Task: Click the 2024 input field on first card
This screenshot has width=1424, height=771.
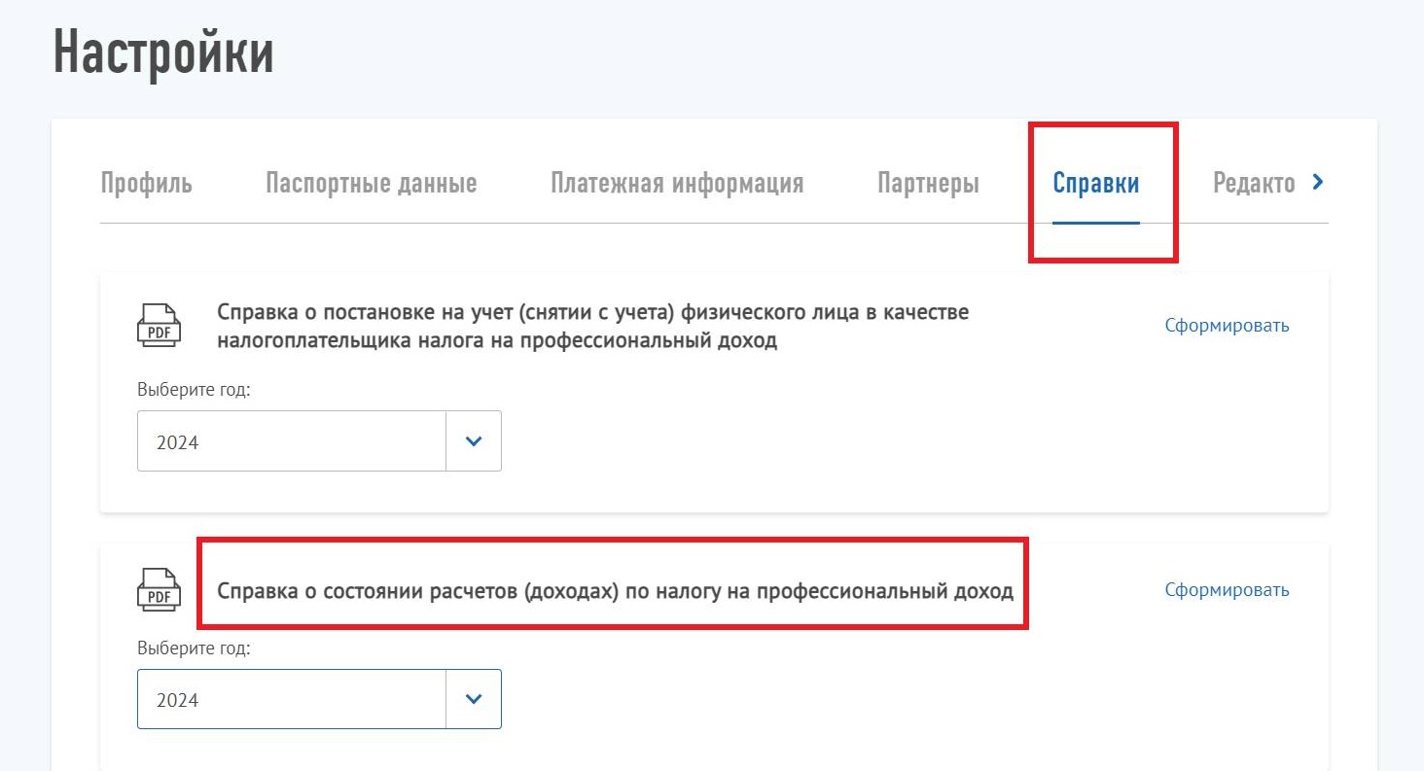Action: (292, 440)
